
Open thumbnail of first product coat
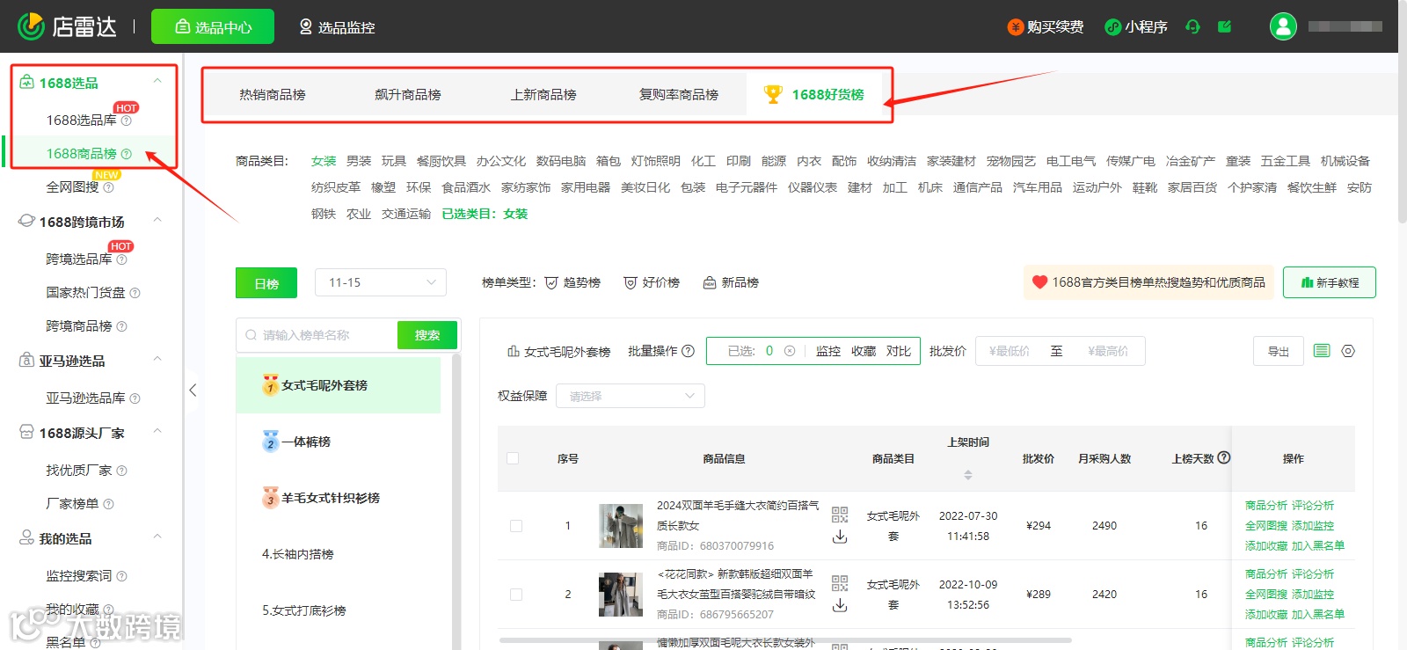(621, 526)
